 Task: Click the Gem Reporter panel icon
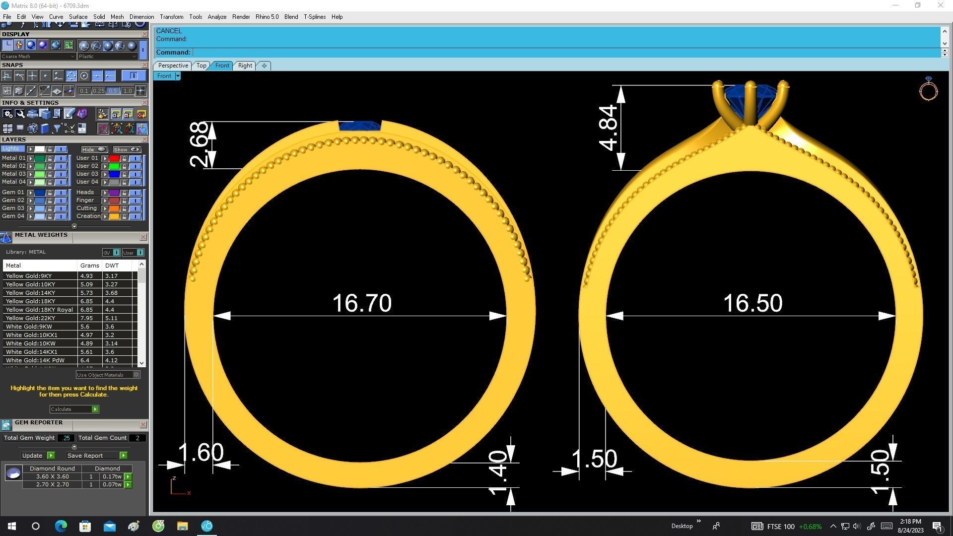click(6, 425)
